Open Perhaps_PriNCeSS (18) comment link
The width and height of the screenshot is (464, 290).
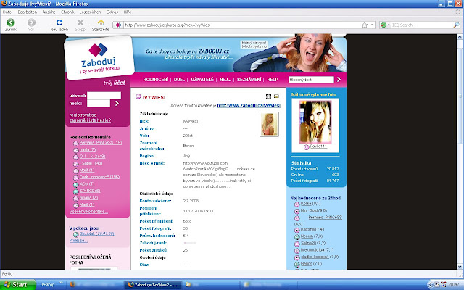(101, 143)
